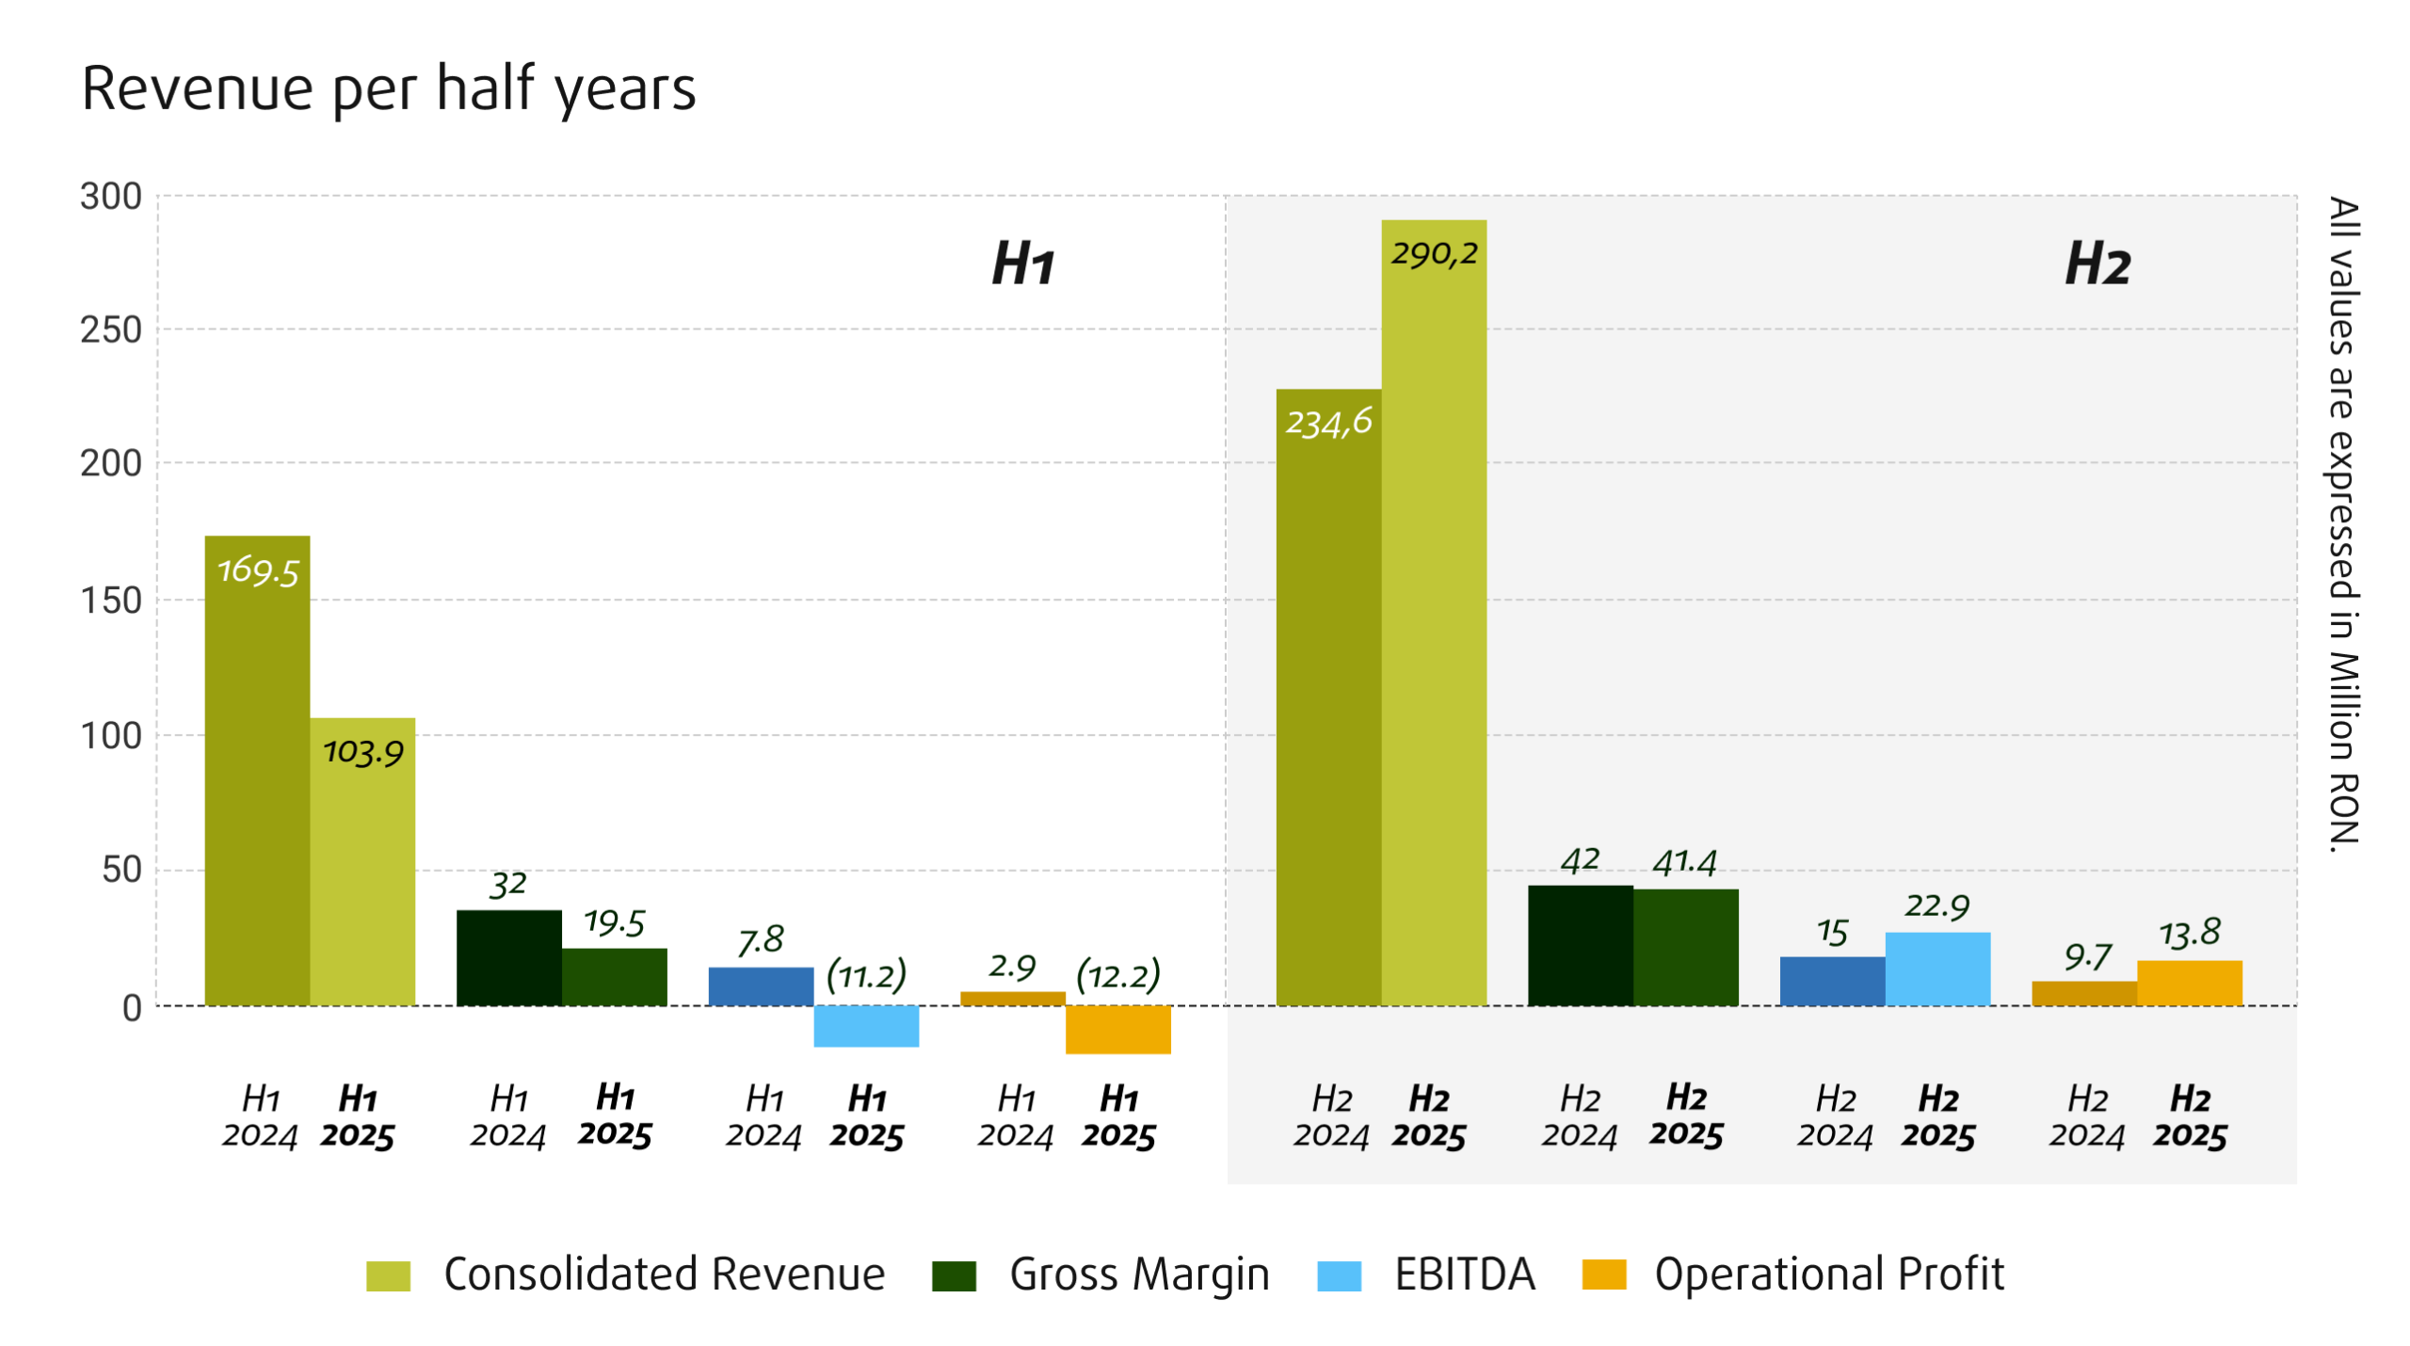The height and width of the screenshot is (1346, 2410).
Task: Click the EBITDA legend color swatch
Action: point(1338,1275)
